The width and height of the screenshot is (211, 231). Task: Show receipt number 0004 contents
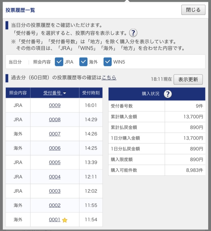(x=55, y=177)
